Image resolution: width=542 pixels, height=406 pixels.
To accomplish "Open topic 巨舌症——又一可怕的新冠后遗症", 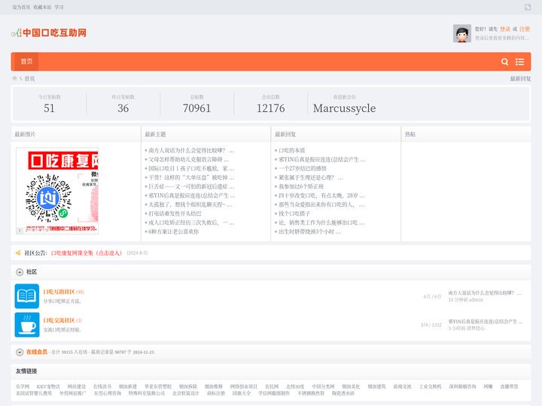I will pyautogui.click(x=191, y=186).
